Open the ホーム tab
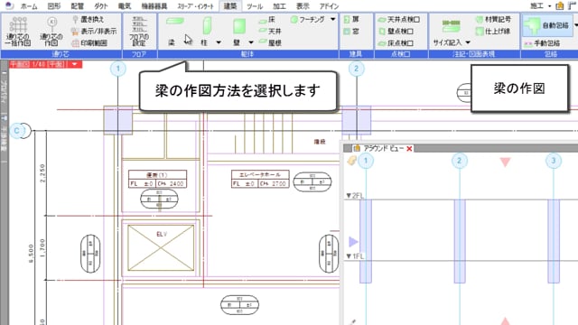 pos(29,6)
